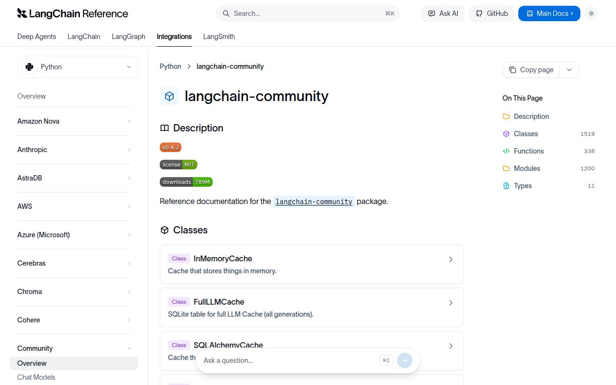
Task: Click the license MIT badge
Action: pyautogui.click(x=179, y=165)
